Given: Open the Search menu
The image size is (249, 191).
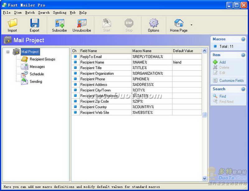Looking at the screenshot, I should (44, 12).
